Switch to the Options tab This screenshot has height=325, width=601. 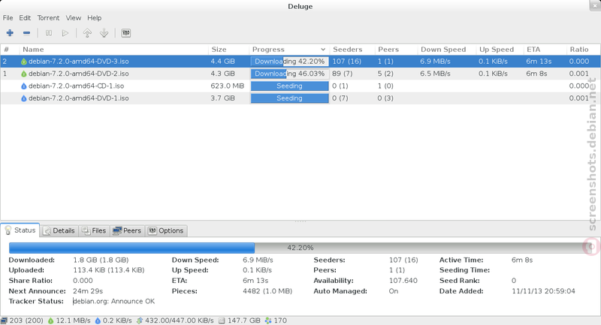(166, 230)
